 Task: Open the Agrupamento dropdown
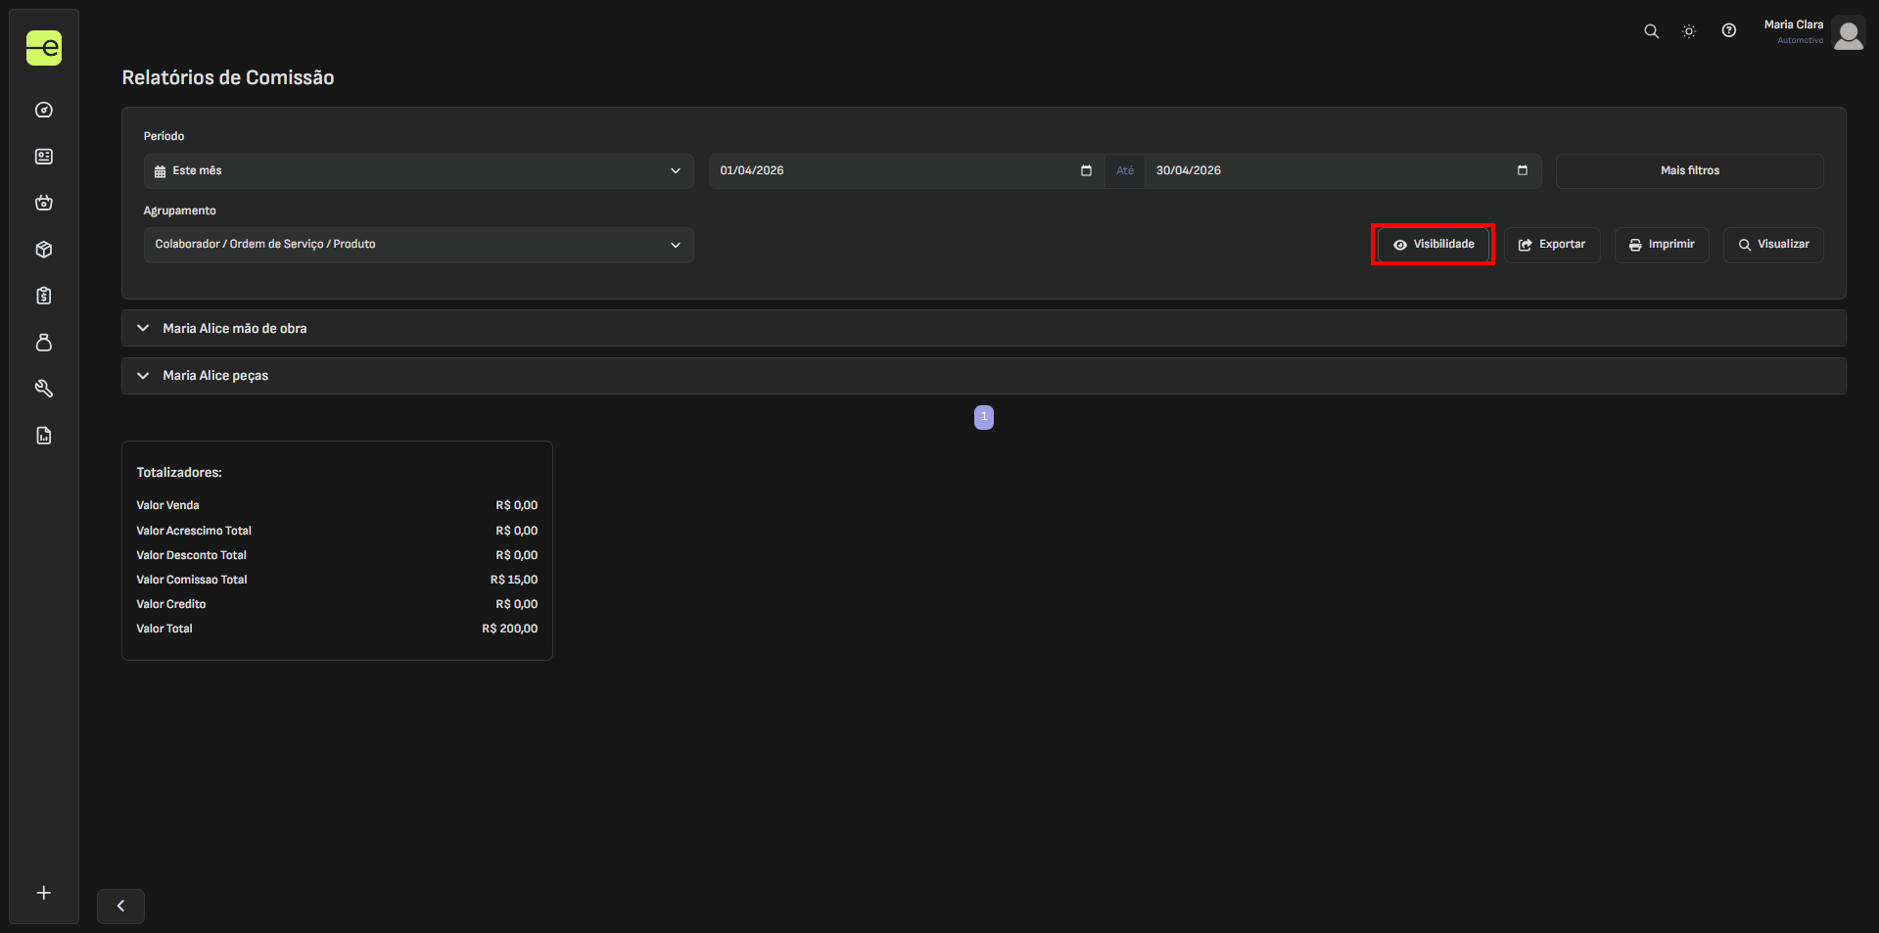pos(418,245)
